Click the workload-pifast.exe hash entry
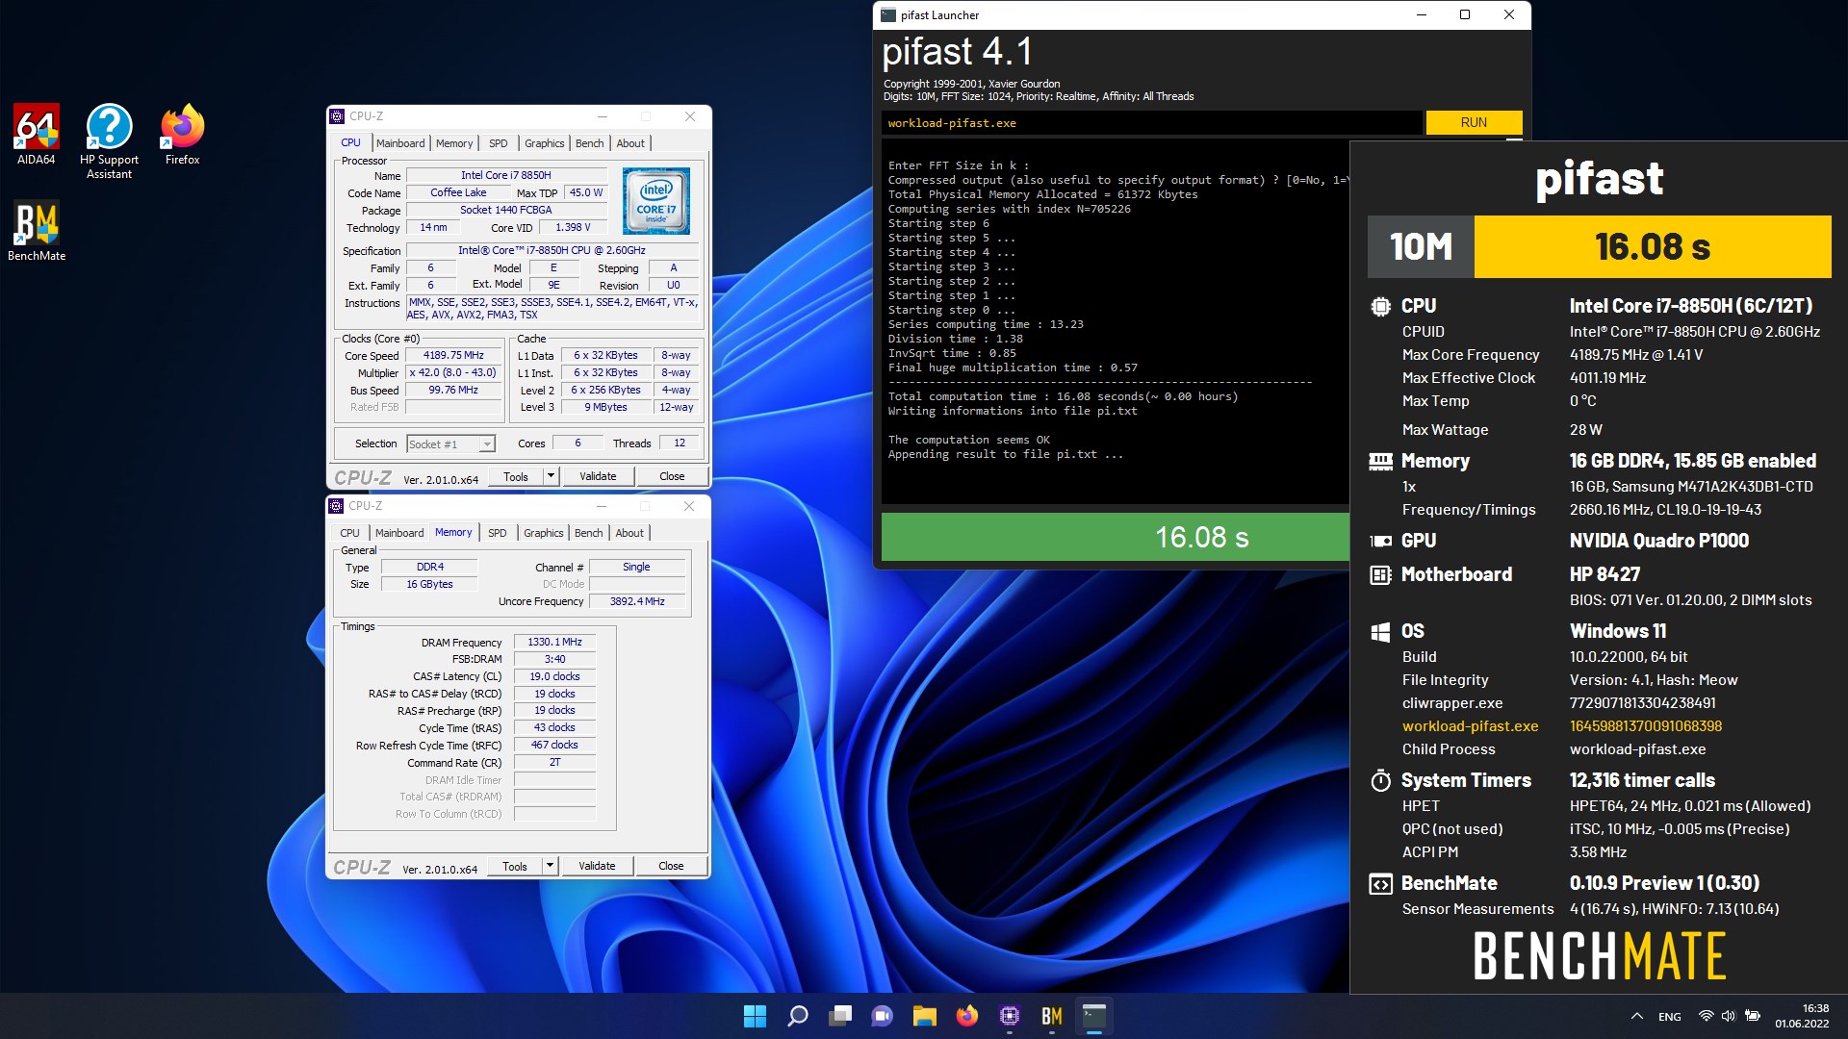The width and height of the screenshot is (1848, 1039). pyautogui.click(x=1645, y=726)
